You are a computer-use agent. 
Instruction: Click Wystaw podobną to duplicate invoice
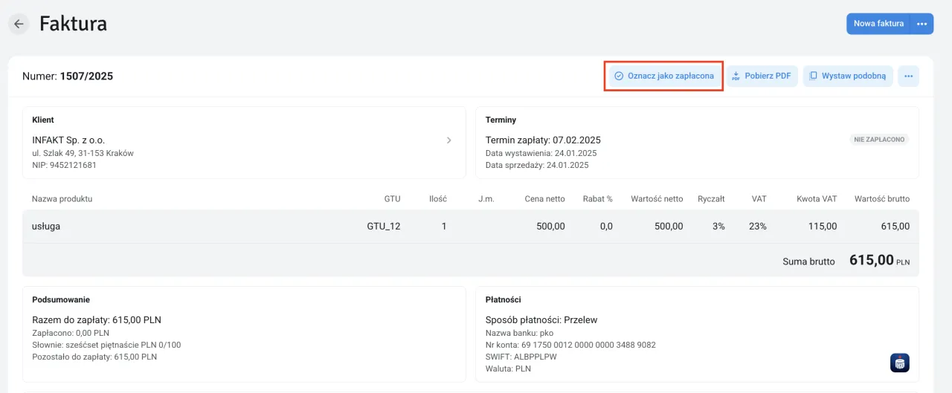click(x=847, y=76)
